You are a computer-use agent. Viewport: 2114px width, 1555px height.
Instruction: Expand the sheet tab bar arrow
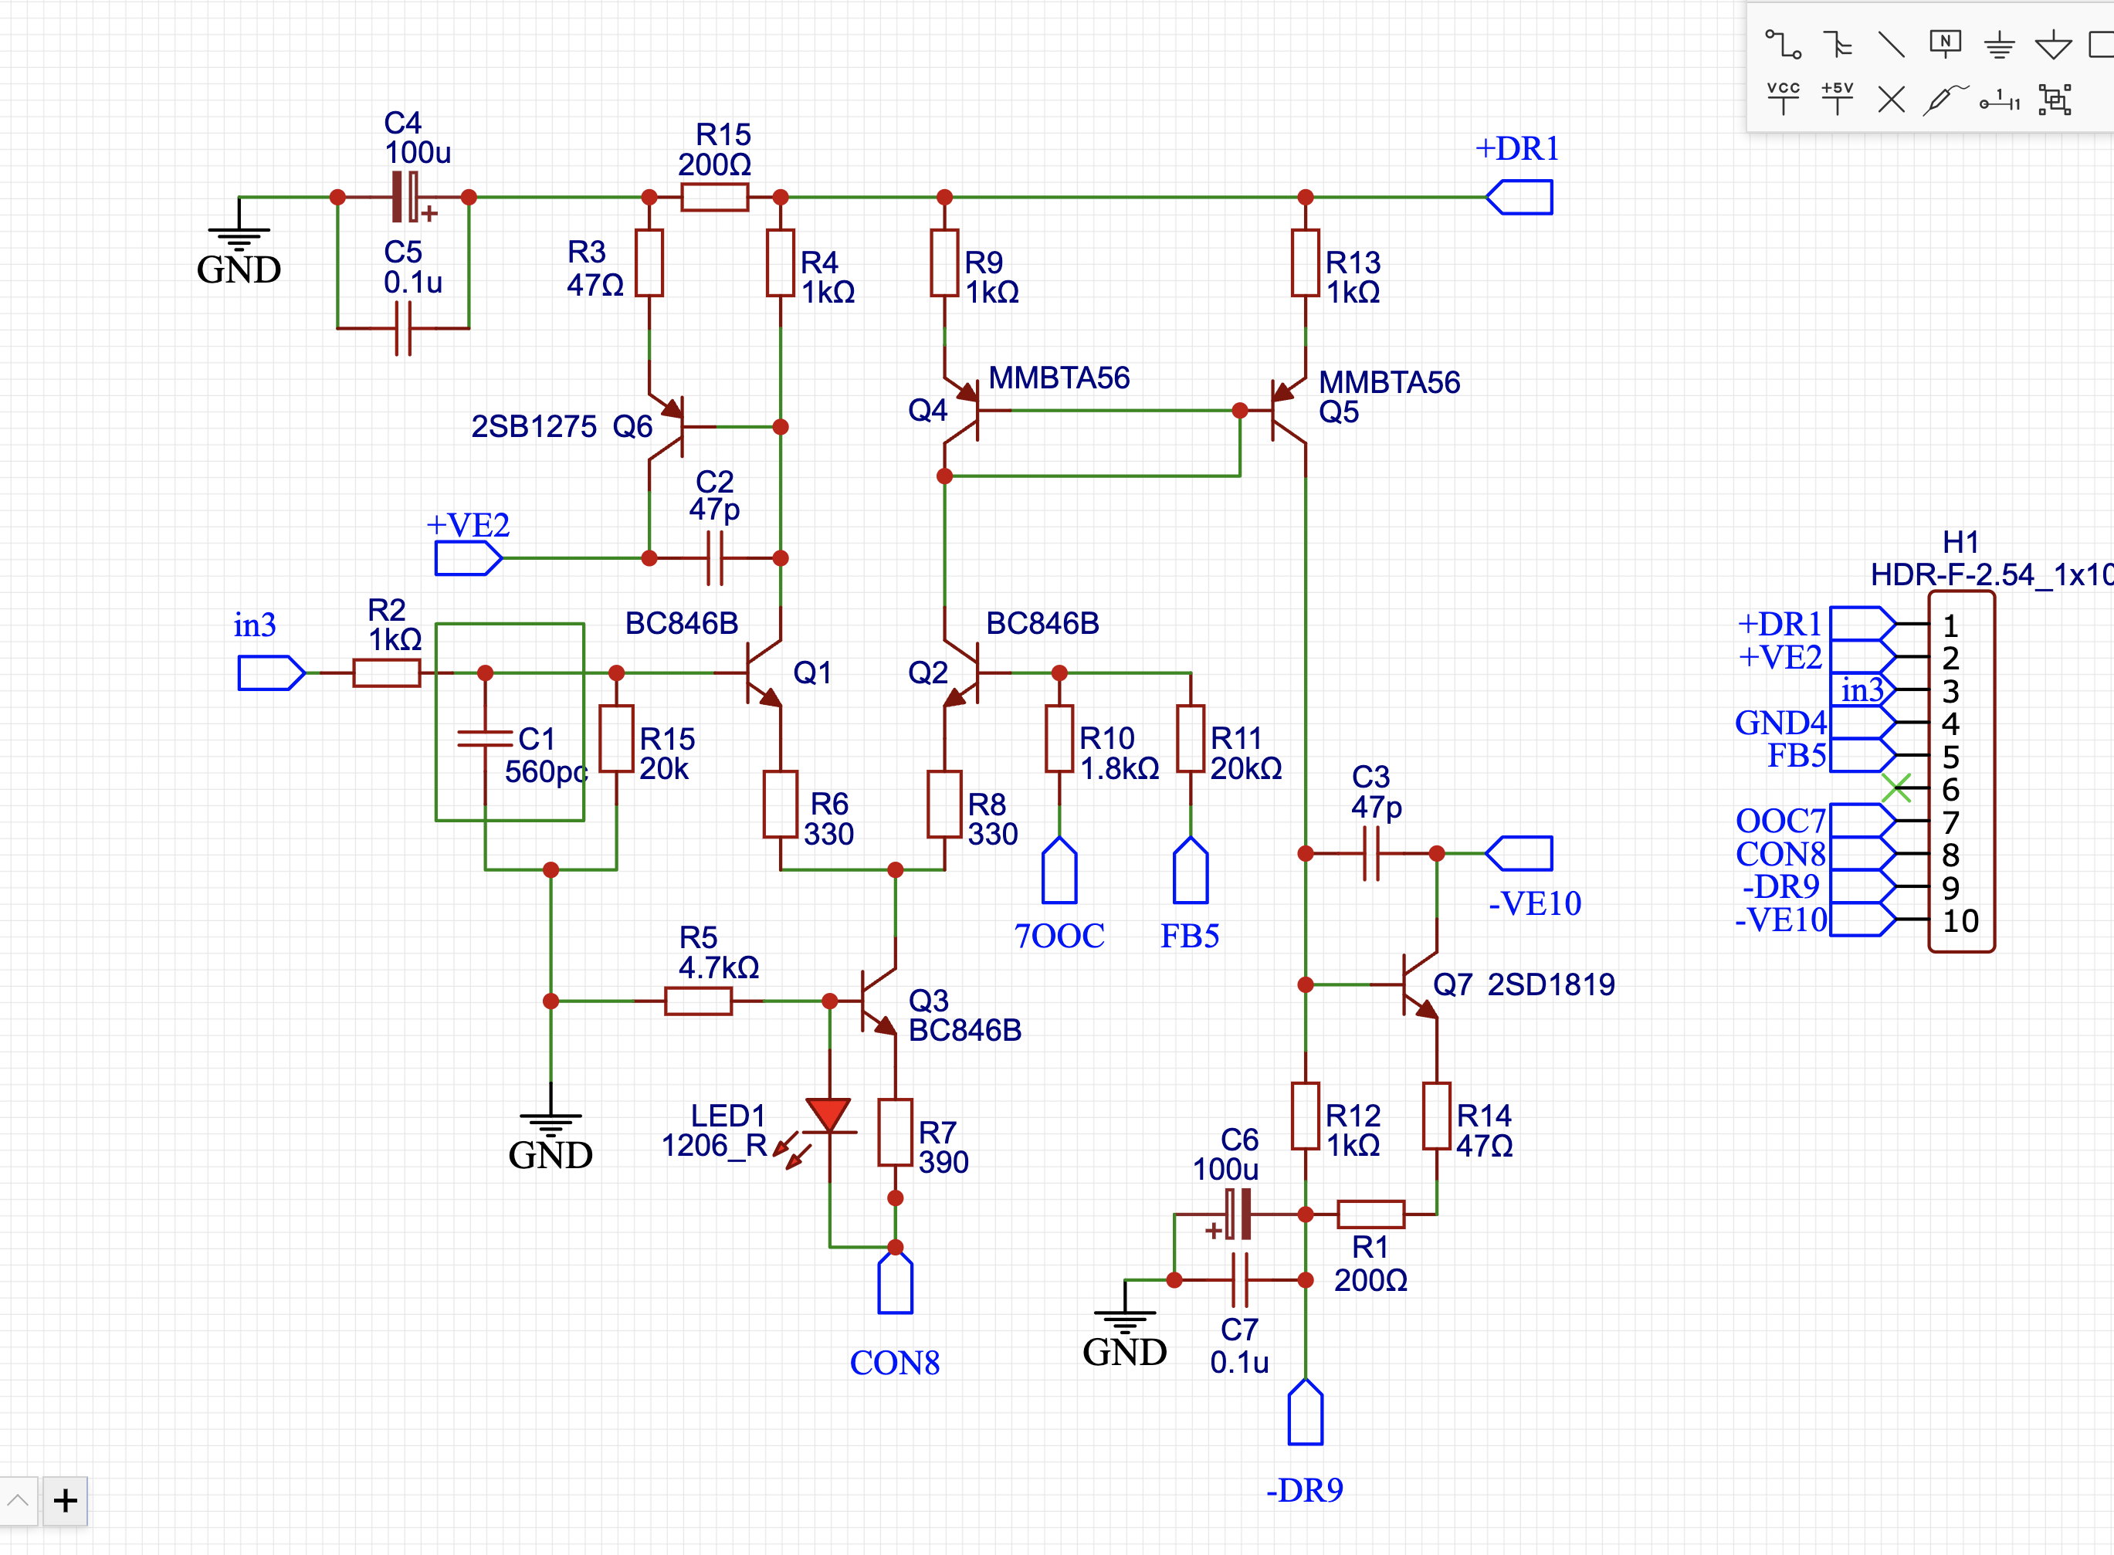[18, 1500]
